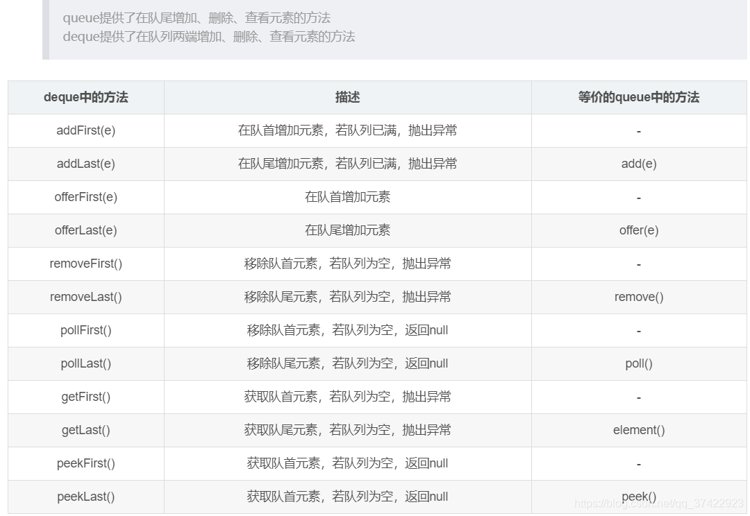Click the peekFirst() method name
This screenshot has height=516, width=750.
click(85, 463)
